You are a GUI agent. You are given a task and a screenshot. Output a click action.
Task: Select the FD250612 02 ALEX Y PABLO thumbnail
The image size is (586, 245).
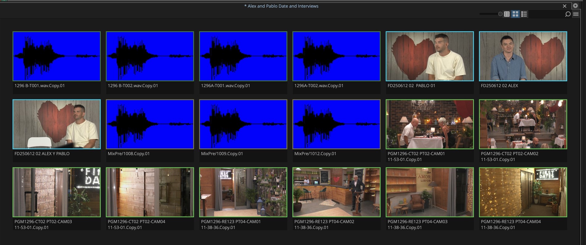(x=57, y=124)
